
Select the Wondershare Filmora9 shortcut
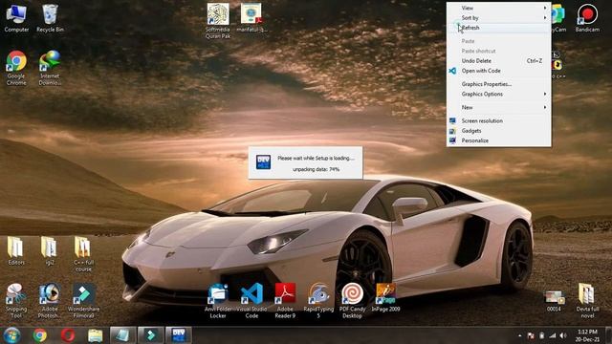83,301
